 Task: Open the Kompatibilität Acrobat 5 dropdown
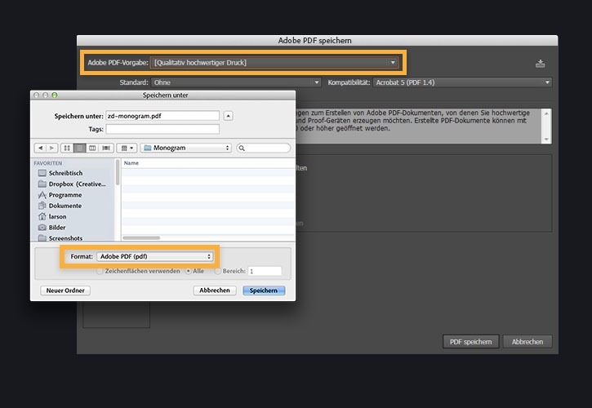[x=462, y=82]
